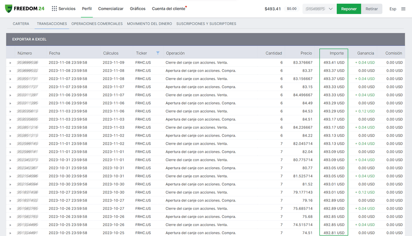
Task: Click EXPORTAR A EXCEL
Action: tap(30, 39)
